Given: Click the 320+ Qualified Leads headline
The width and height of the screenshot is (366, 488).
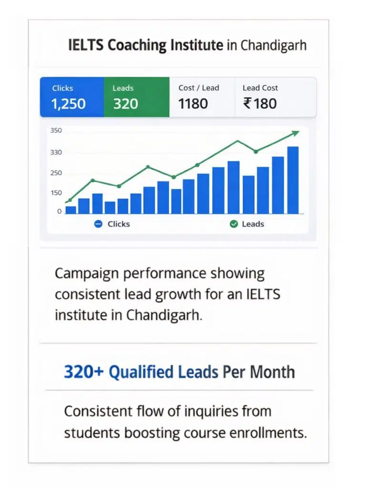Looking at the screenshot, I should (179, 372).
